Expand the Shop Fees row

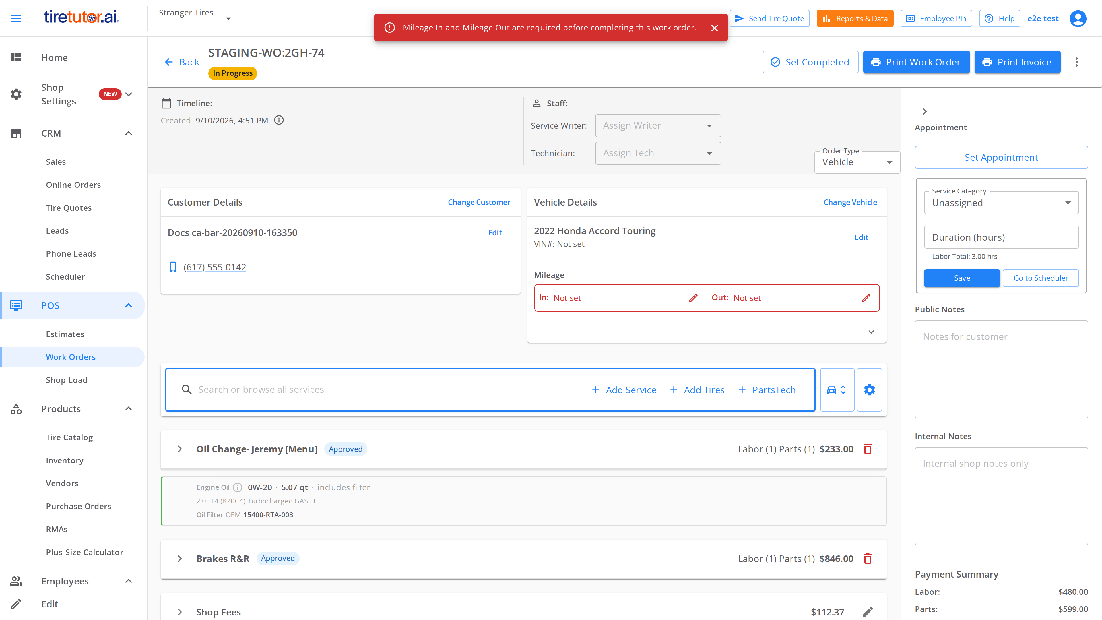[x=180, y=612]
